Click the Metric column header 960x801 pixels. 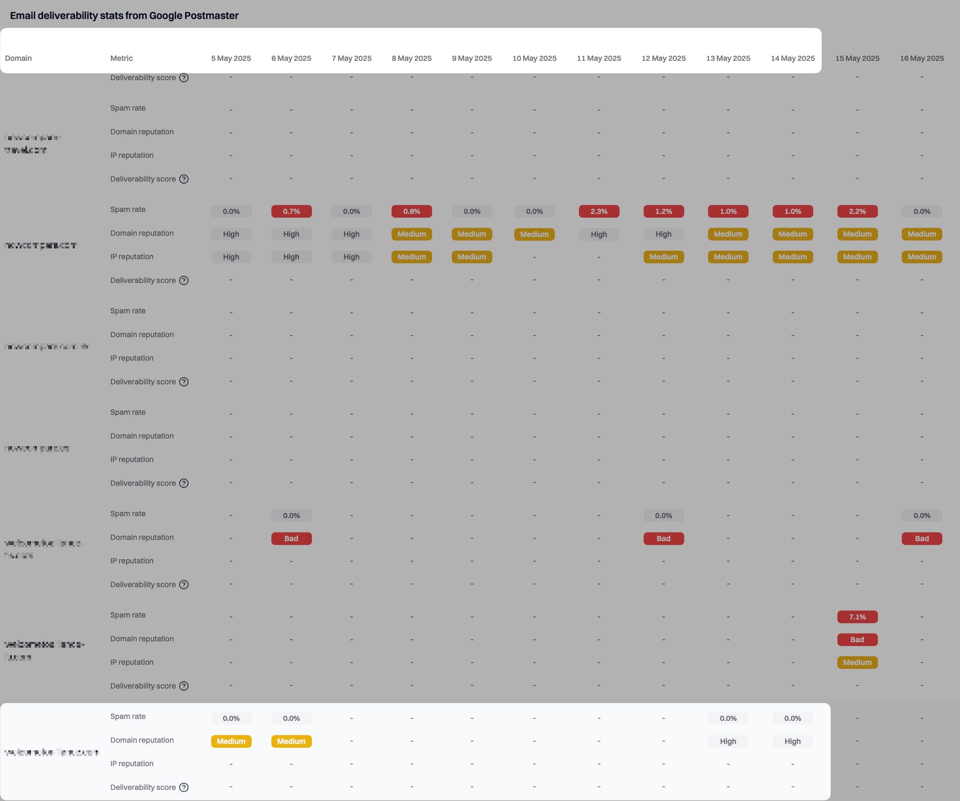[121, 59]
